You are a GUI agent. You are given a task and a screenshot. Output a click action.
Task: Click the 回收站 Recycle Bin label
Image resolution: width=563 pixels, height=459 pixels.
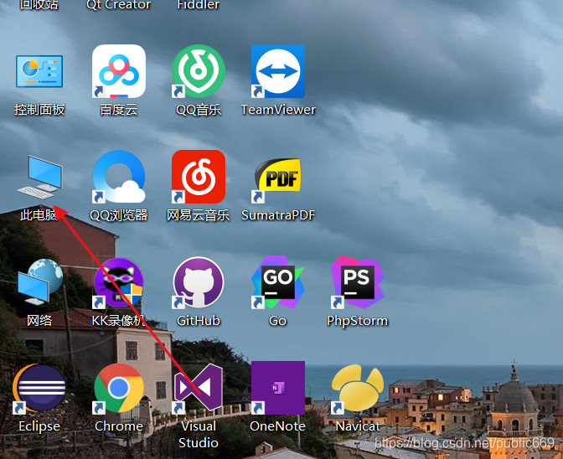click(x=39, y=5)
